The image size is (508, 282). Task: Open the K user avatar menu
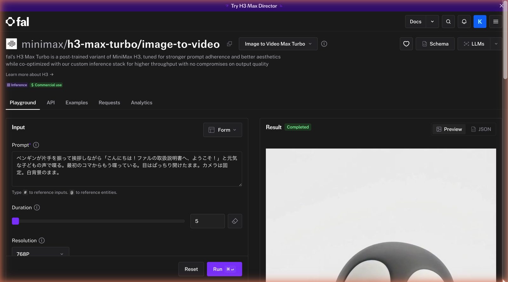tap(480, 22)
